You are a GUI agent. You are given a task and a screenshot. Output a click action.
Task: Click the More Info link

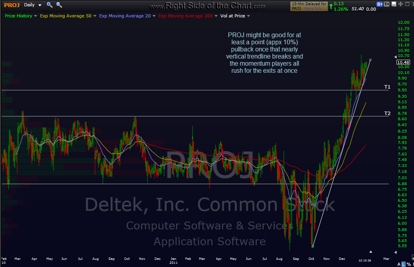pyautogui.click(x=314, y=8)
